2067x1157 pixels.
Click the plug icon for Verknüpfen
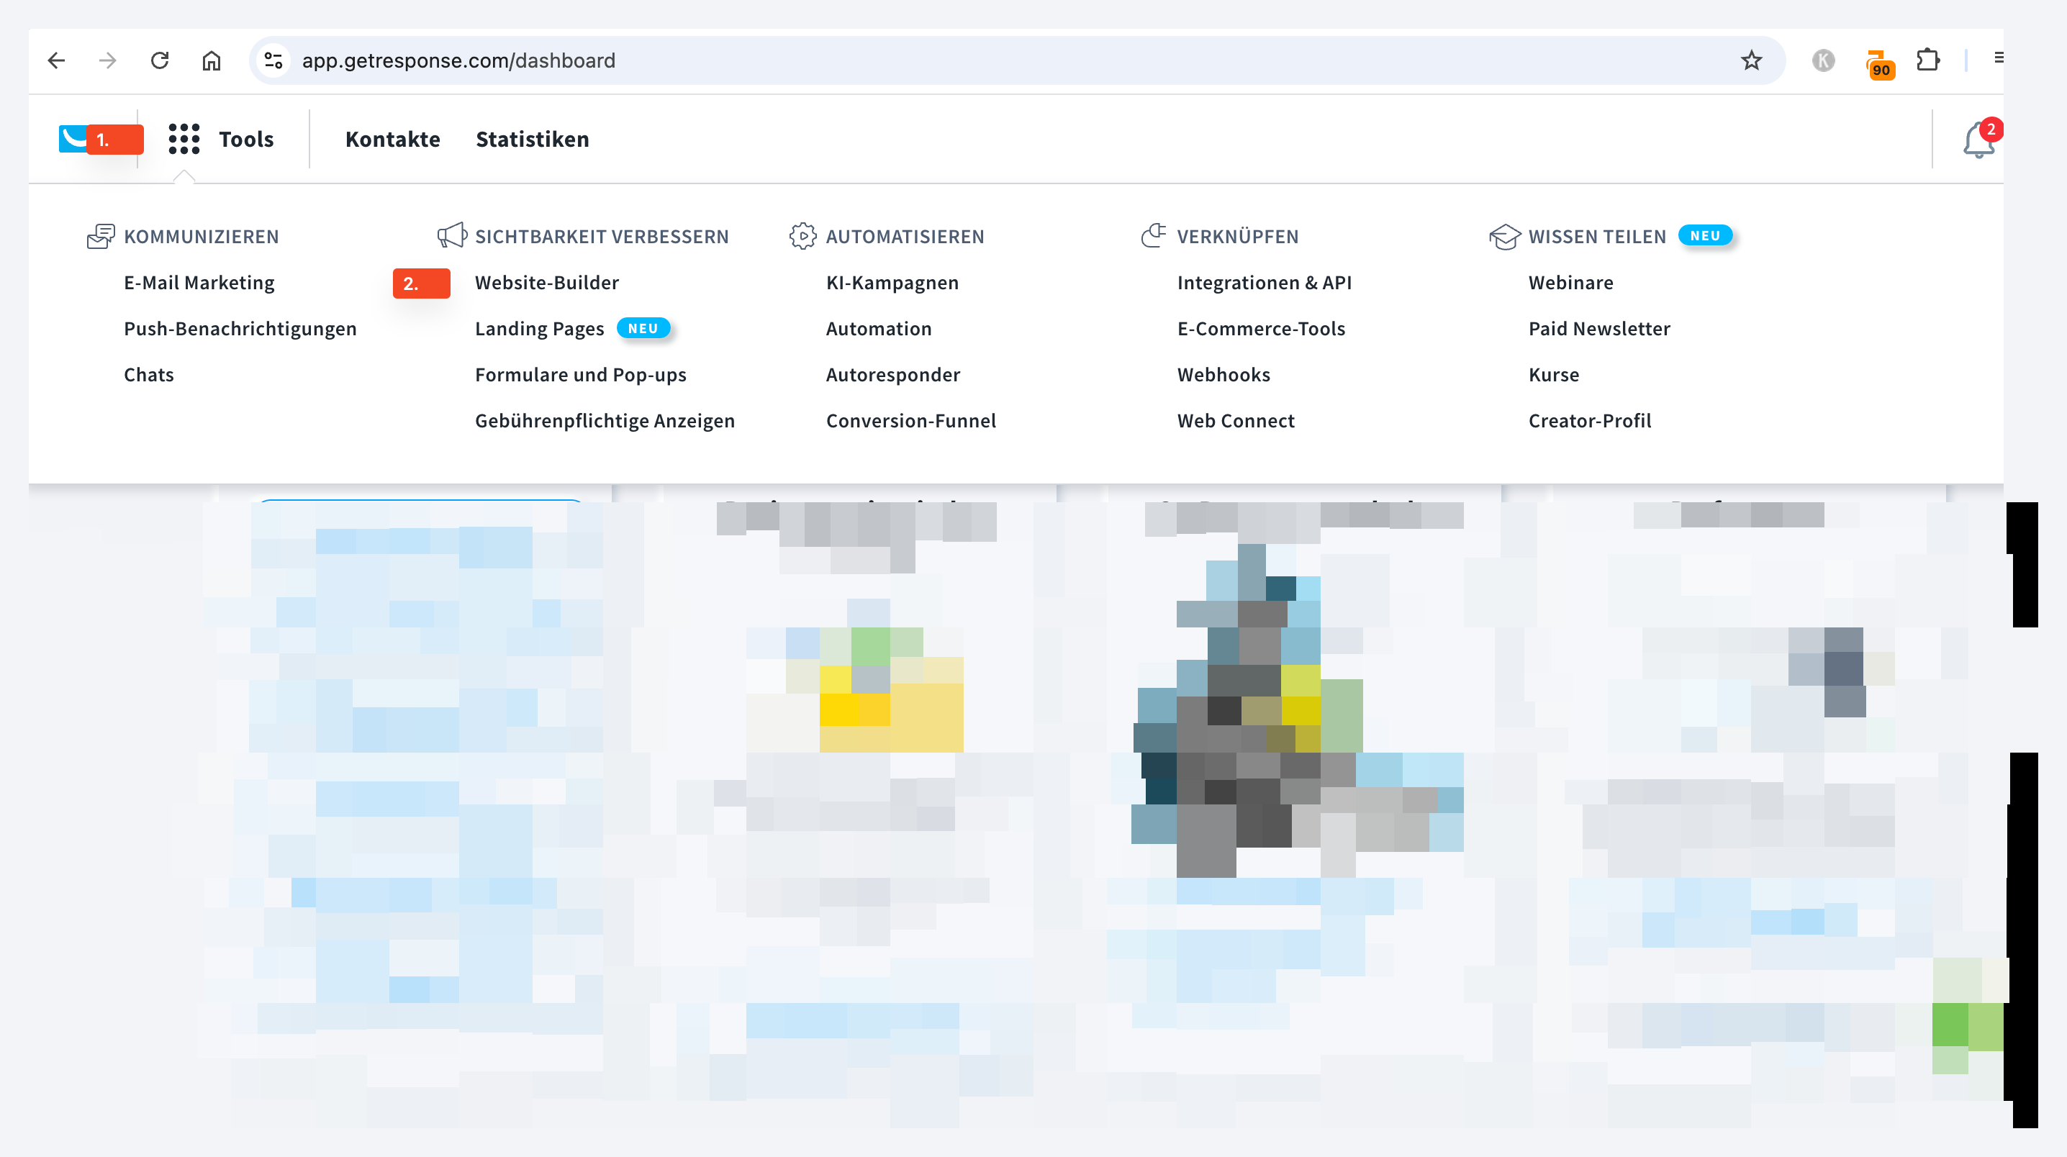(x=1154, y=235)
